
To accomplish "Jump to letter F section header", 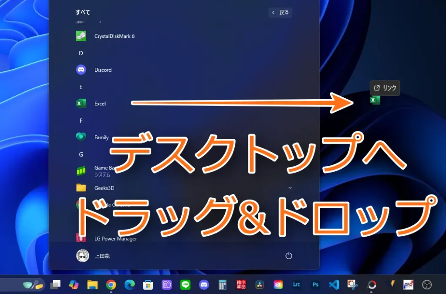I will tap(81, 121).
